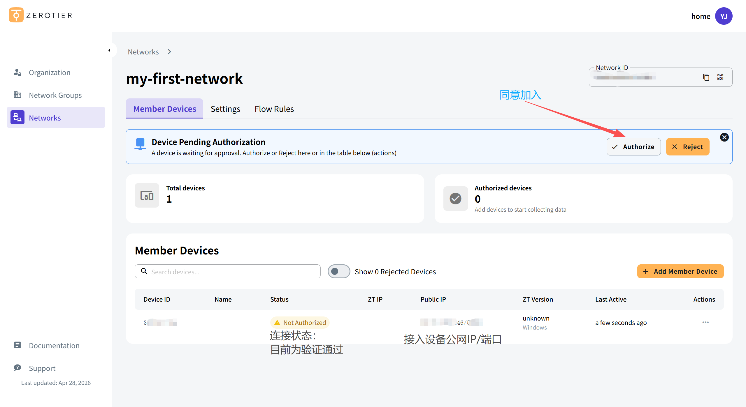Click the ZT IP column header
This screenshot has width=746, height=407.
click(x=375, y=299)
